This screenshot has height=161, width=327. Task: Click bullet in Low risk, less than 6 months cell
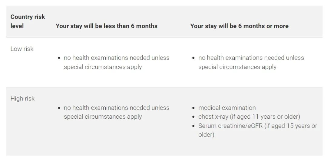click(59, 58)
